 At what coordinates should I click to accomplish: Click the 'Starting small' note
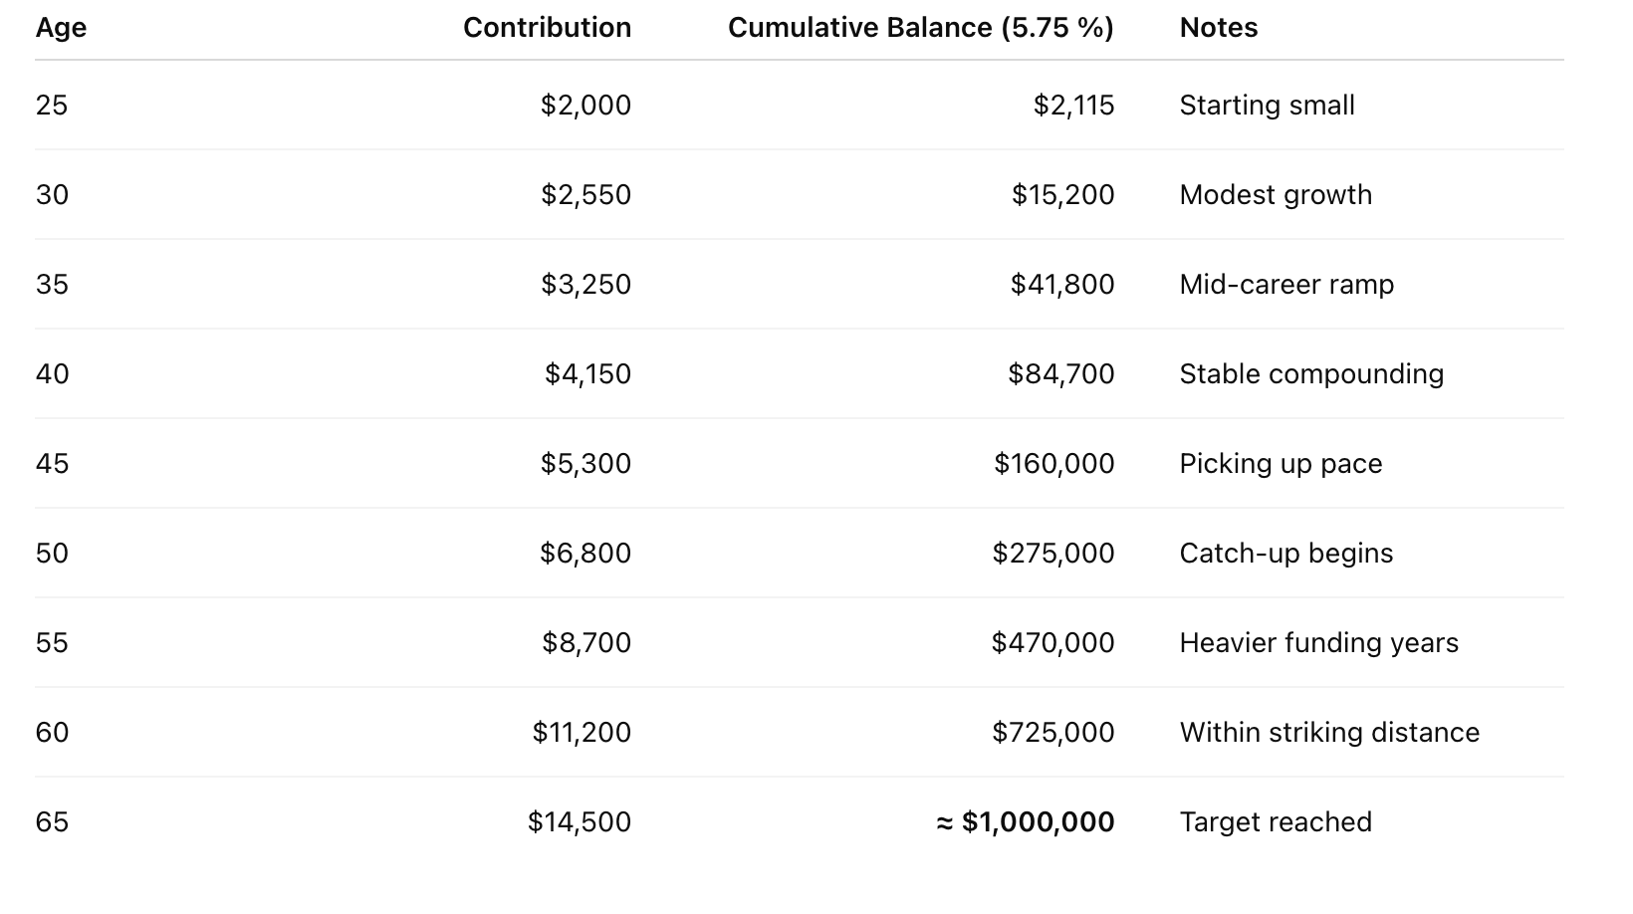click(1267, 106)
